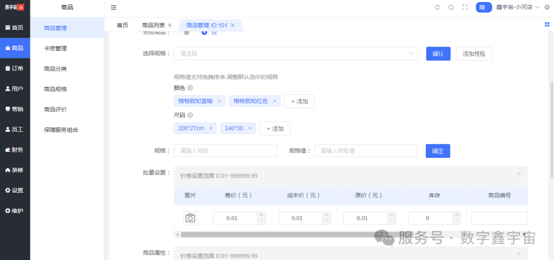The width and height of the screenshot is (554, 260).
Task: Open 用户 in the left sidebar
Action: [x=15, y=89]
